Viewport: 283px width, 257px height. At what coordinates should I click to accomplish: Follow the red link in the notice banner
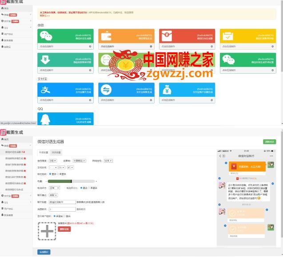45,16
